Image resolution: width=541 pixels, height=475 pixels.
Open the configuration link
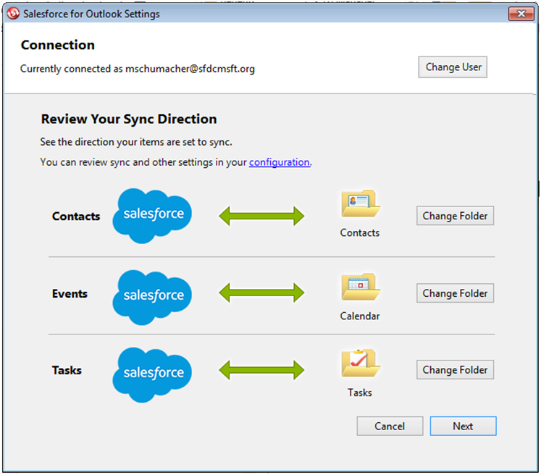coord(280,162)
